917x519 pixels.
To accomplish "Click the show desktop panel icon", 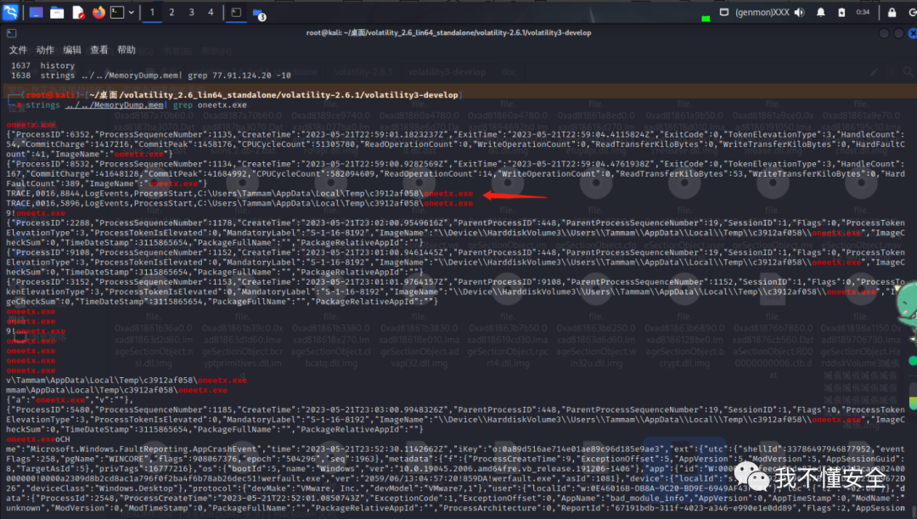I will tap(36, 12).
